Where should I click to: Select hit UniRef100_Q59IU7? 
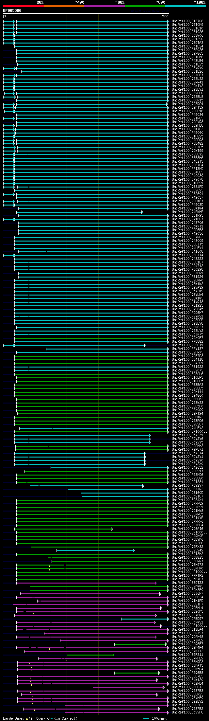[x=187, y=496]
